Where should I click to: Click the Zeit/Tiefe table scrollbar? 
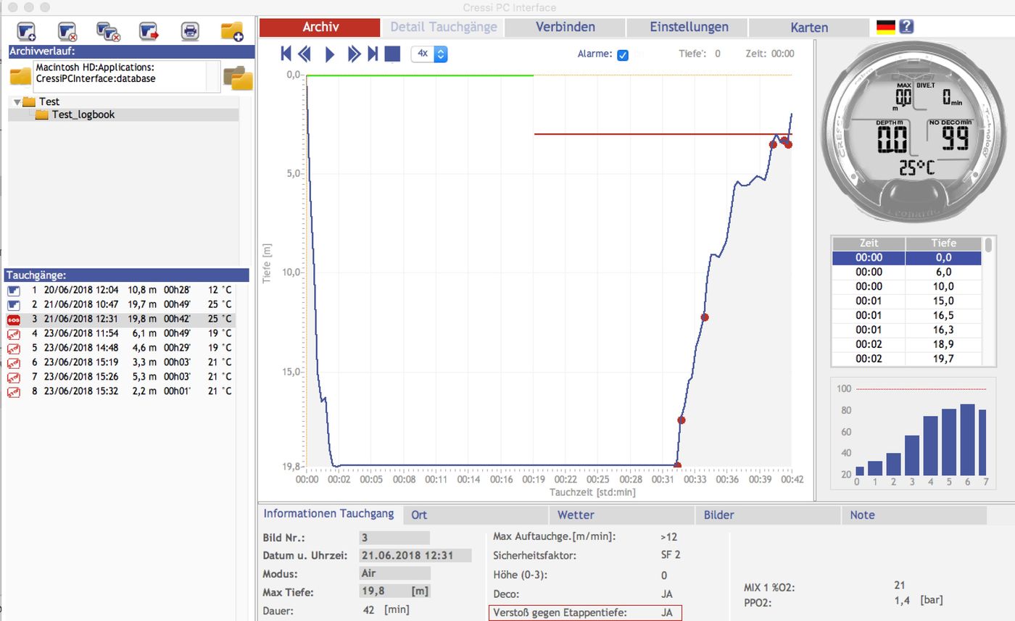coord(987,248)
